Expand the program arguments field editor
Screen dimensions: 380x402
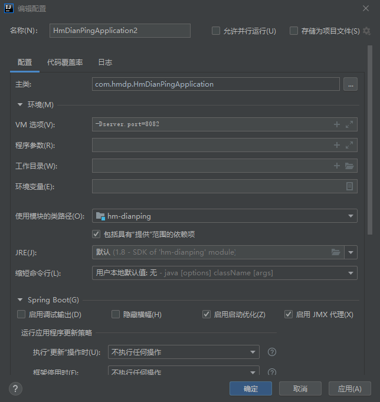pyautogui.click(x=349, y=145)
